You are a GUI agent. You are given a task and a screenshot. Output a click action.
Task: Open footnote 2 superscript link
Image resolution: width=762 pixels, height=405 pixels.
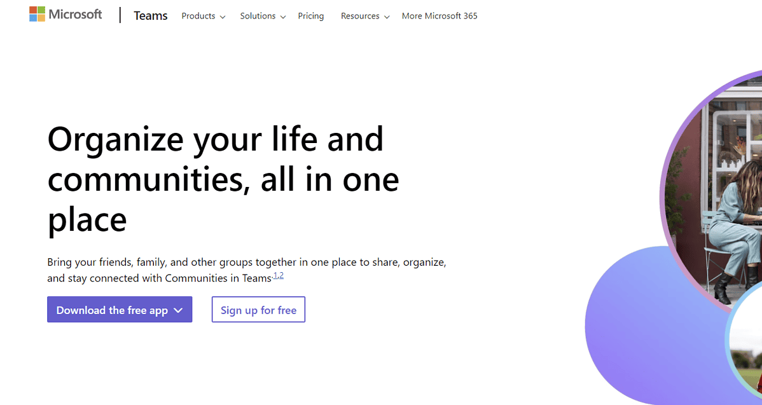pyautogui.click(x=281, y=275)
